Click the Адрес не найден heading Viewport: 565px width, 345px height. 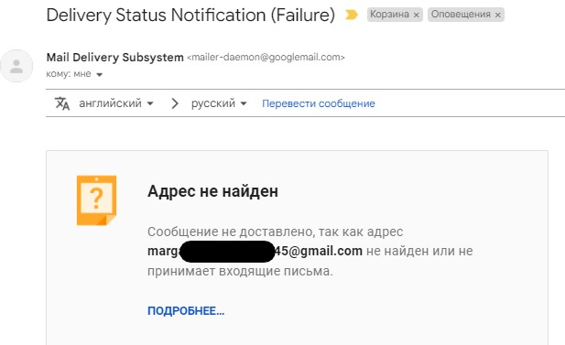pos(212,191)
